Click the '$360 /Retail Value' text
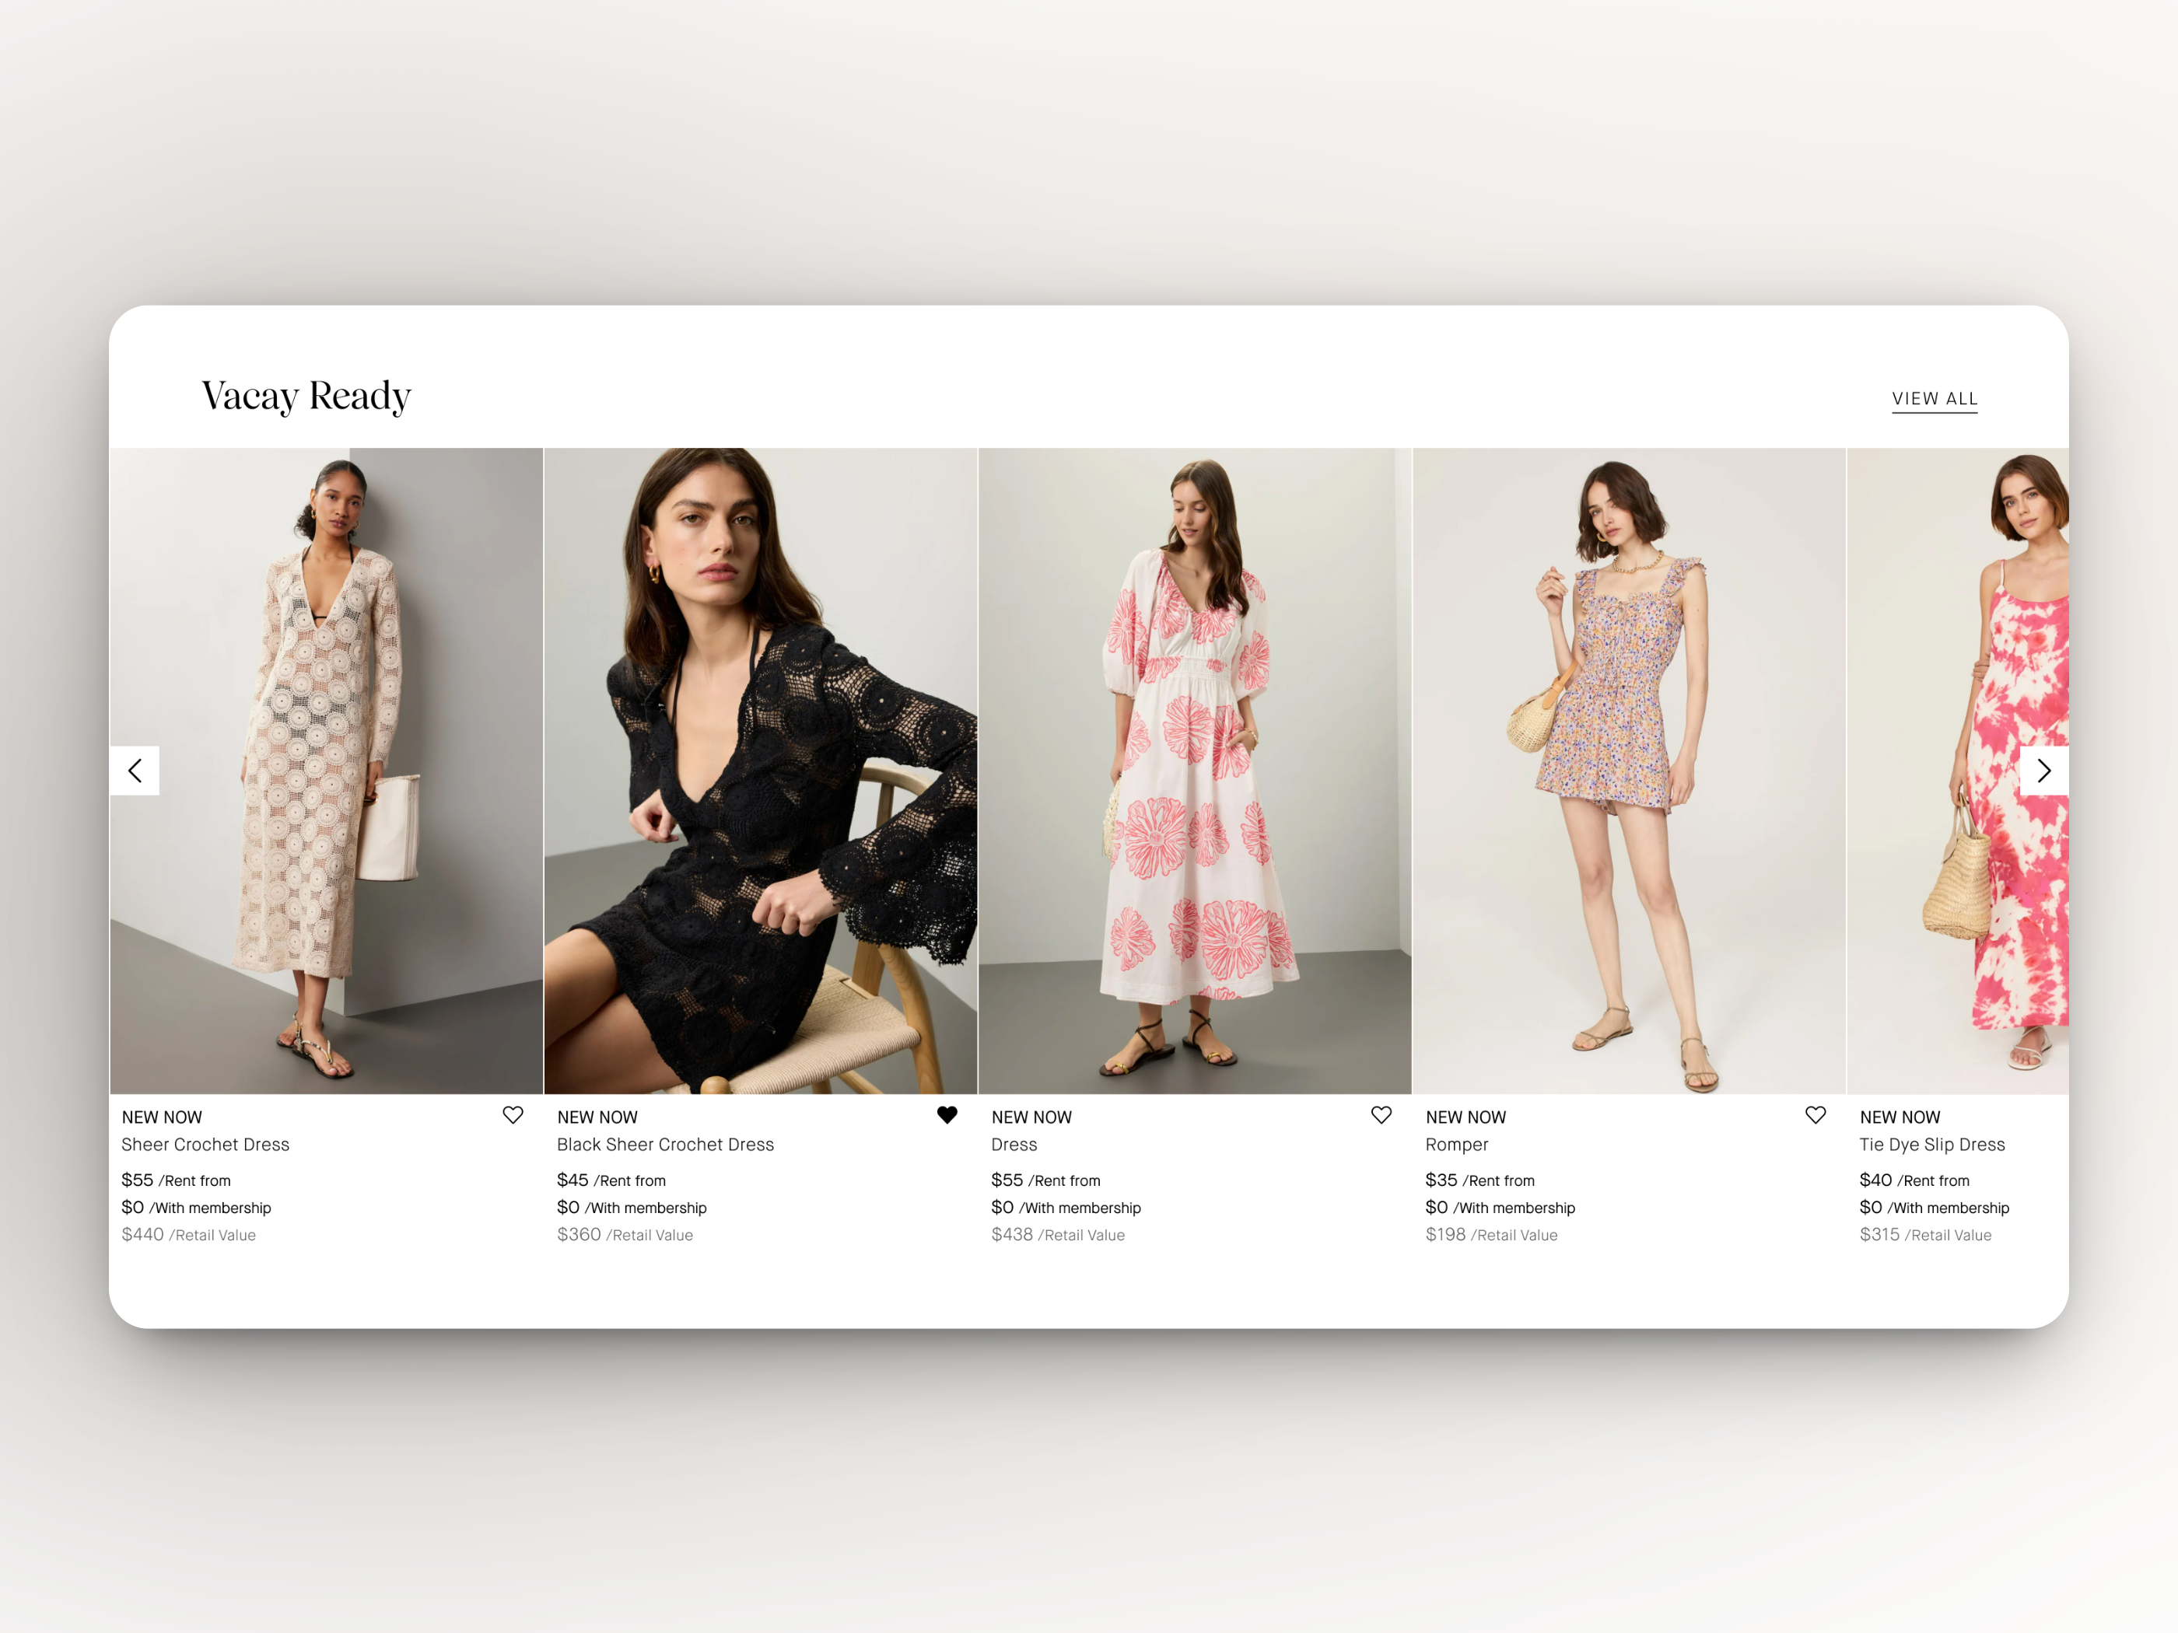2178x1633 pixels. click(x=625, y=1236)
